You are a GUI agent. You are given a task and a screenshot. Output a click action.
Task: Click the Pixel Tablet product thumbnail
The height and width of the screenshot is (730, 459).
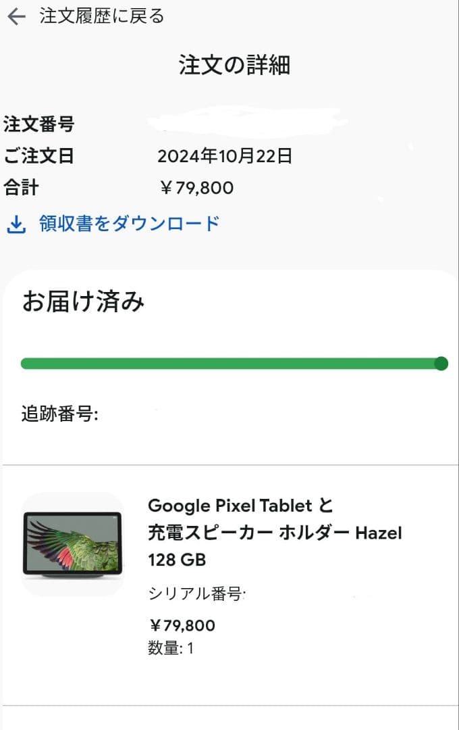pos(74,541)
